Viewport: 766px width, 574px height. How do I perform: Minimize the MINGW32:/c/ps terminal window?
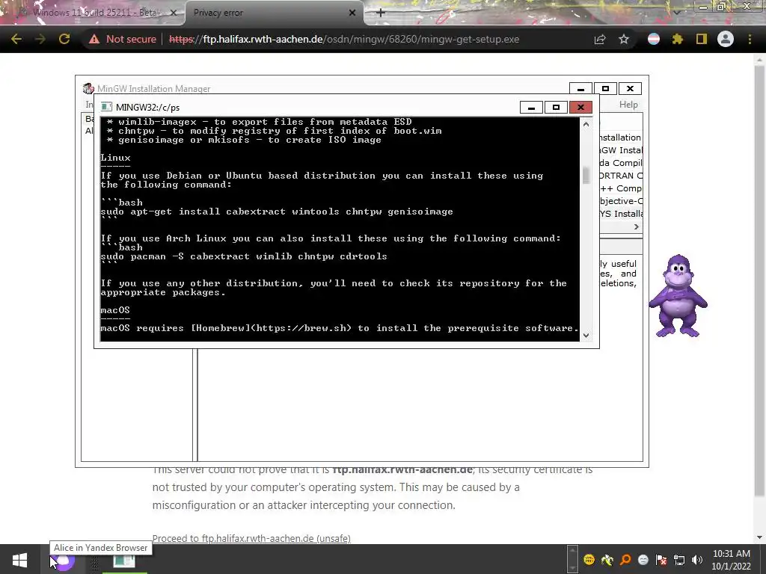point(532,107)
